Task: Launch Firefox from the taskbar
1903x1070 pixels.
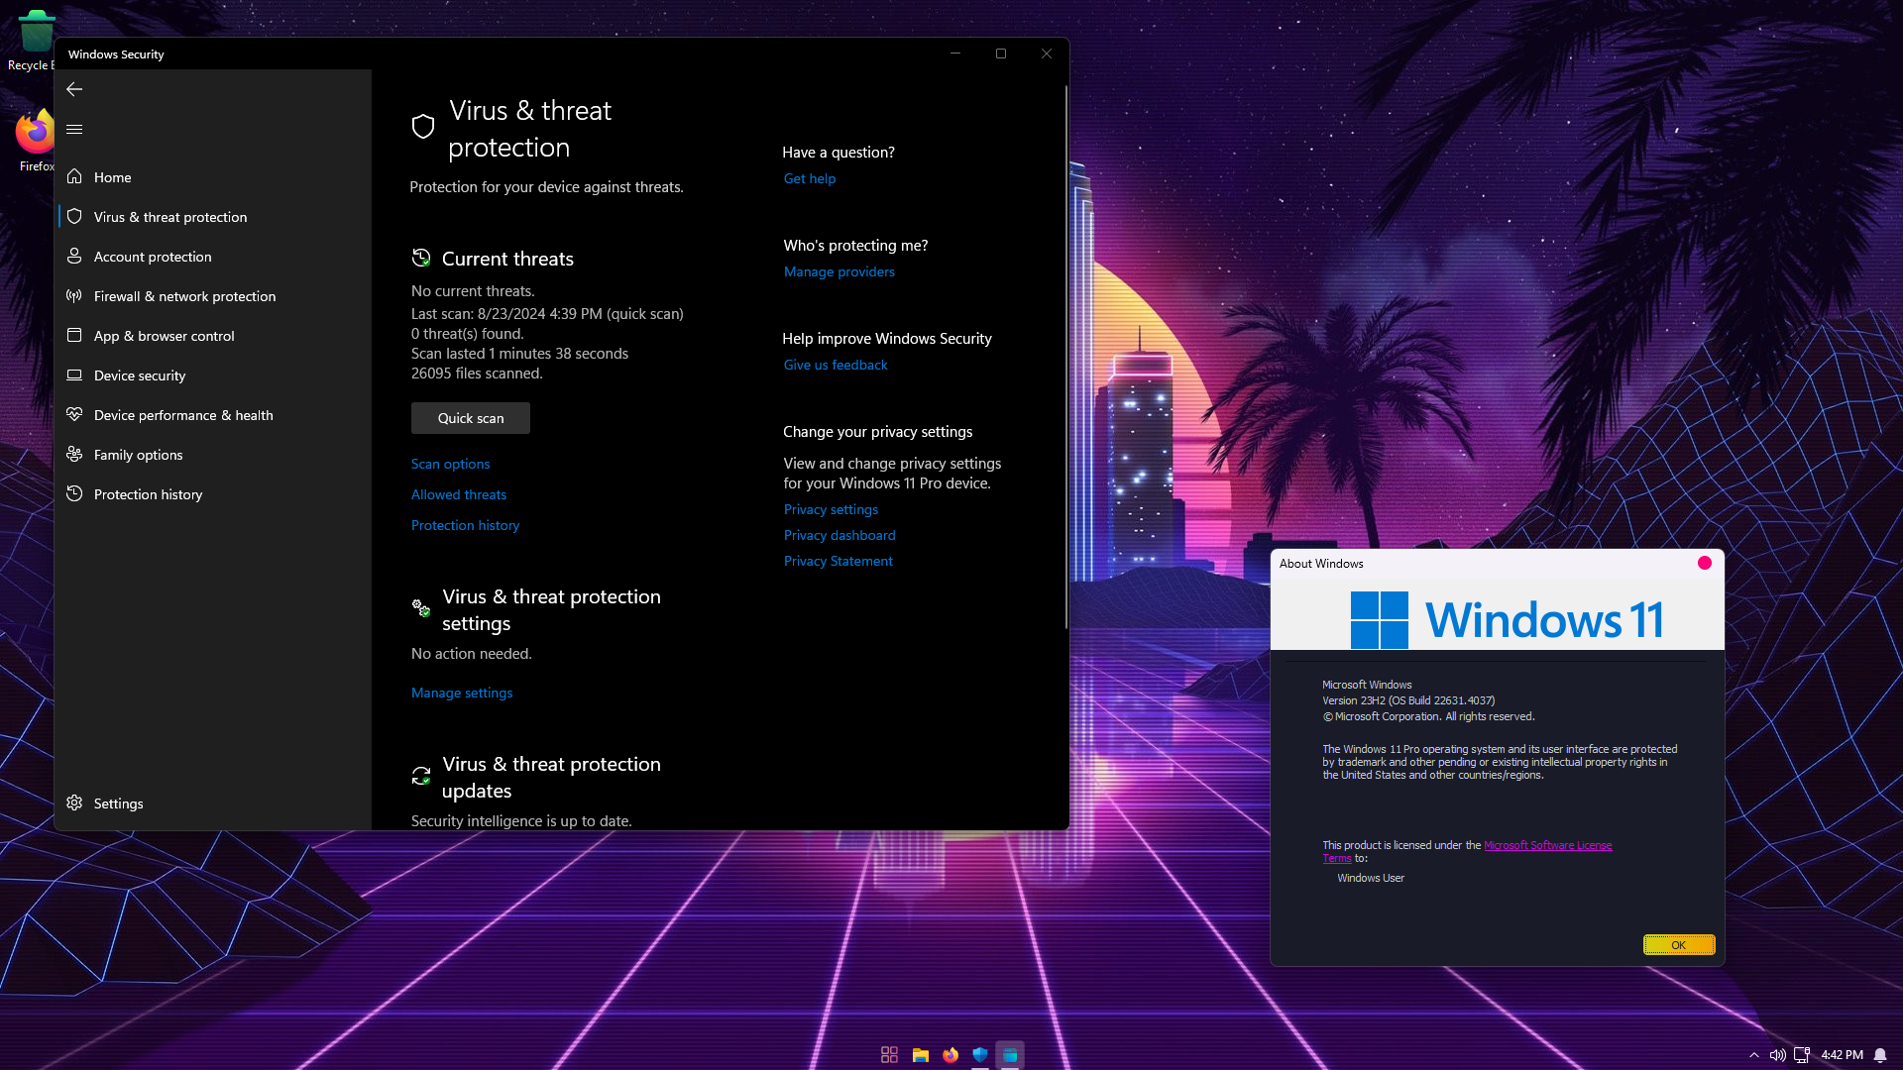Action: (x=951, y=1055)
